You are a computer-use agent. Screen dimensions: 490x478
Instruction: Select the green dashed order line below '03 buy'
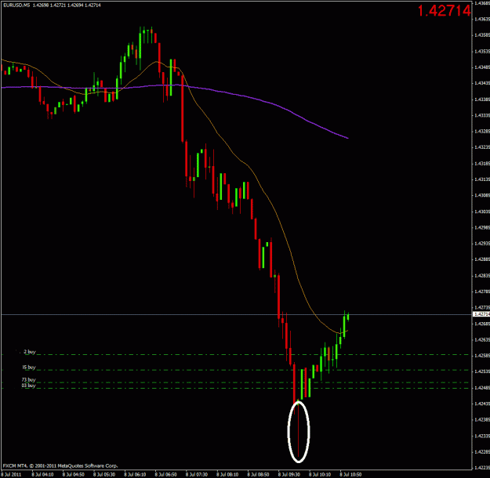point(237,389)
